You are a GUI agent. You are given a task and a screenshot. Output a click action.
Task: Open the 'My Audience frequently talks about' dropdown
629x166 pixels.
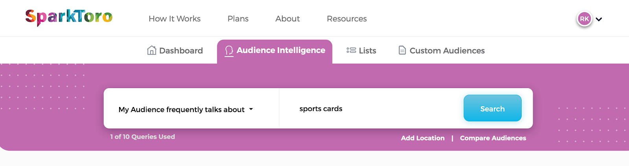click(x=182, y=109)
